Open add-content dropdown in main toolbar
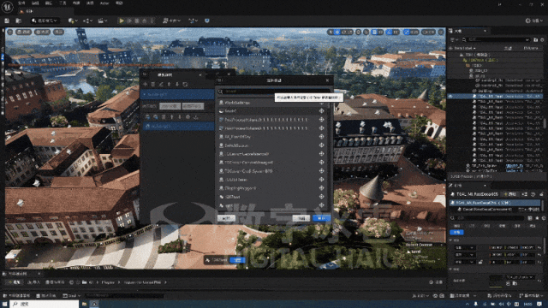The height and width of the screenshot is (308, 548). tap(73, 21)
